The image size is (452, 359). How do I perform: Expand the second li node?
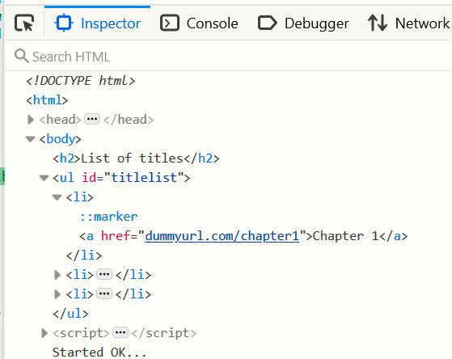[57, 275]
